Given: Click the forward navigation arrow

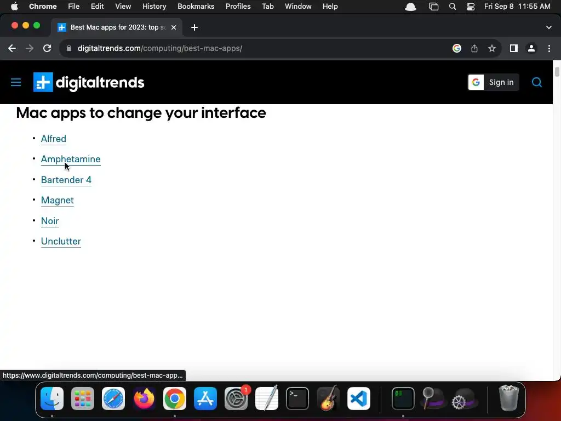Looking at the screenshot, I should 30,48.
